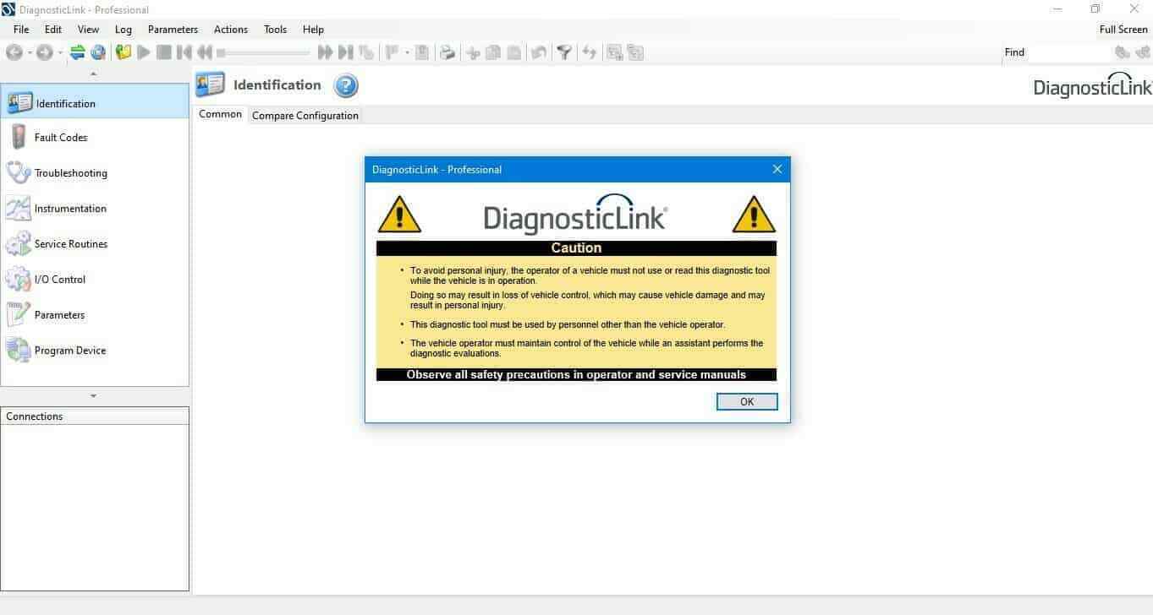Select Program Device in the sidebar

point(95,351)
